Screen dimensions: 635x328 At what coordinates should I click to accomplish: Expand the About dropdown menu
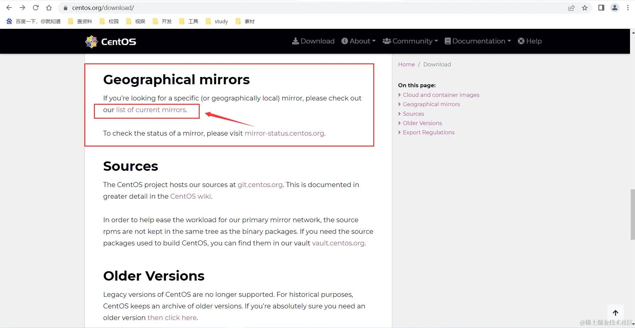click(359, 41)
